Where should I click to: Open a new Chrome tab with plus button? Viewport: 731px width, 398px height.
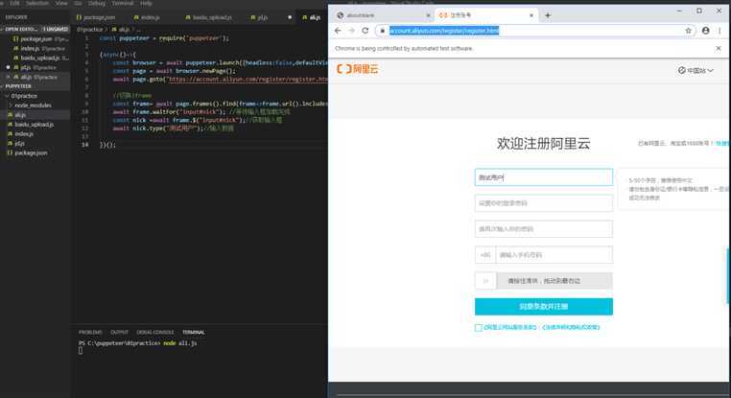tap(548, 15)
